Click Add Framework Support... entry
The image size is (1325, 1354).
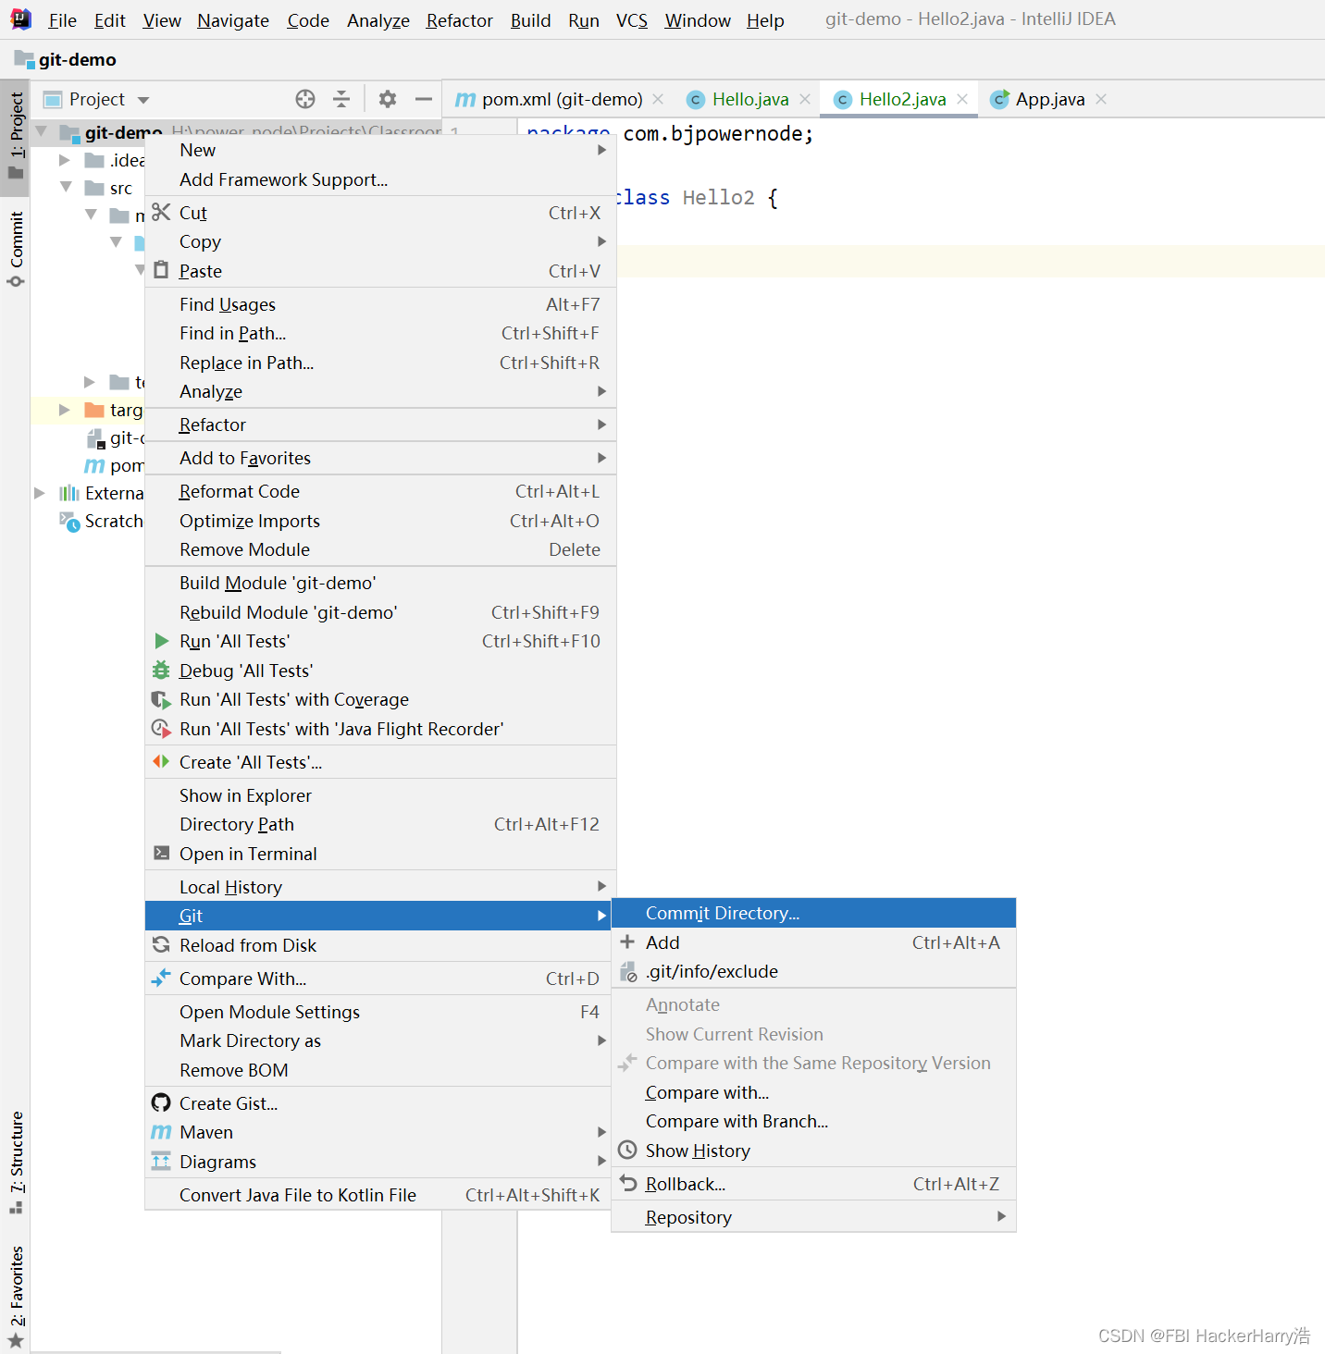(380, 179)
